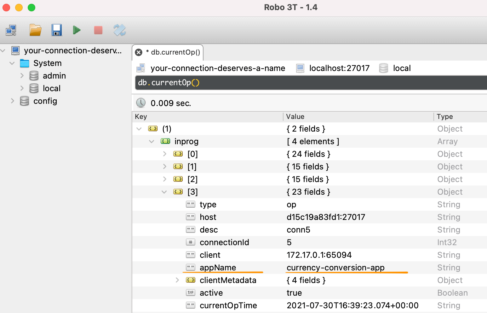487x313 pixels.
Task: Click the localhost:27017 server icon in breadcrumb
Action: [300, 68]
